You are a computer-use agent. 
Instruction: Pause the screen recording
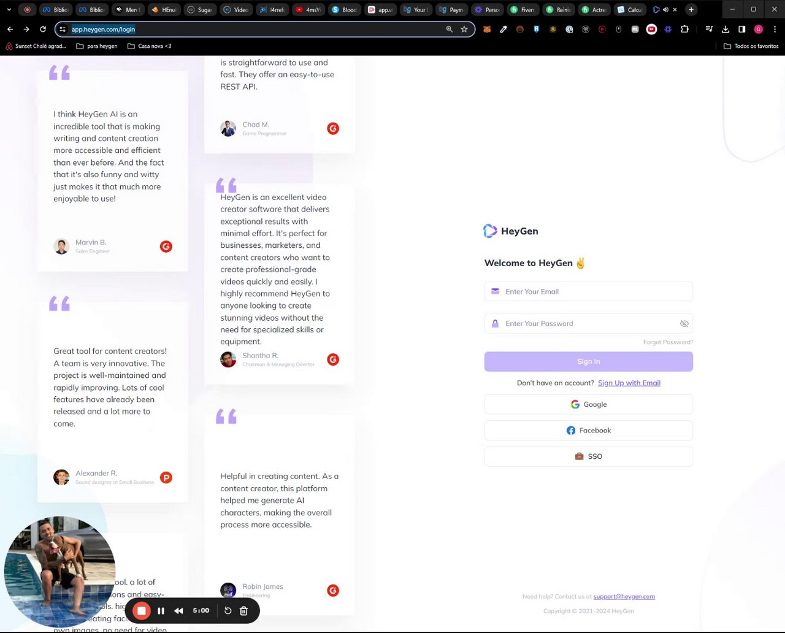(x=161, y=611)
